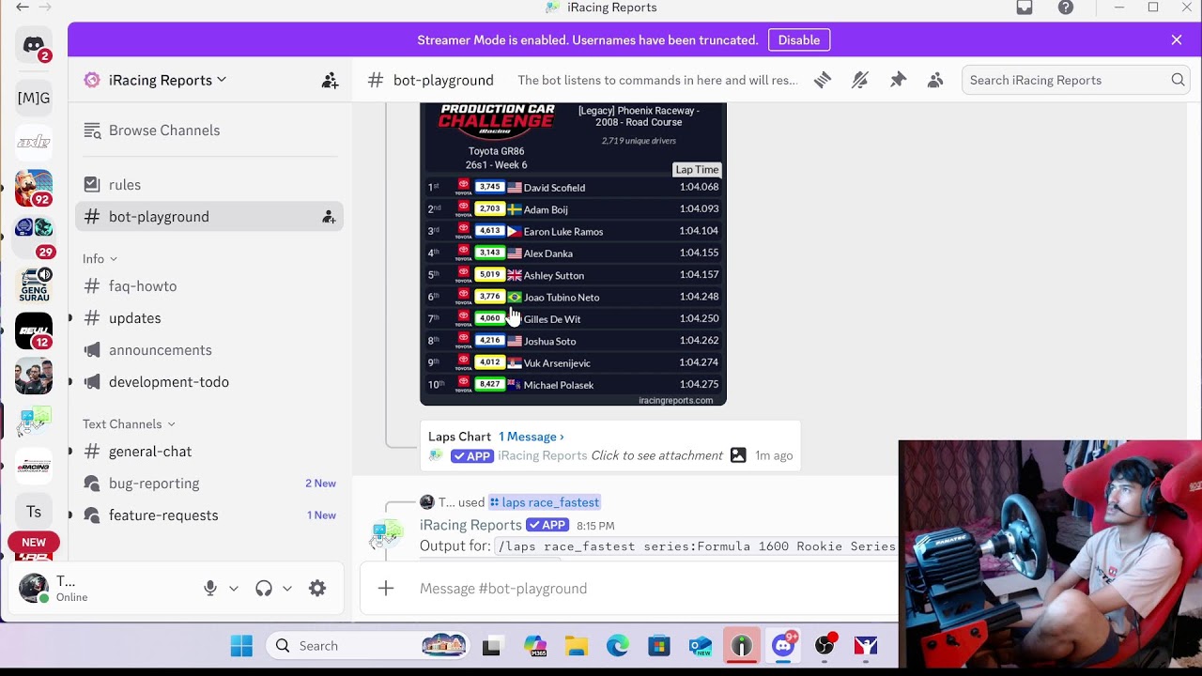
Task: Open the feature-requests forum channel
Action: [x=208, y=515]
